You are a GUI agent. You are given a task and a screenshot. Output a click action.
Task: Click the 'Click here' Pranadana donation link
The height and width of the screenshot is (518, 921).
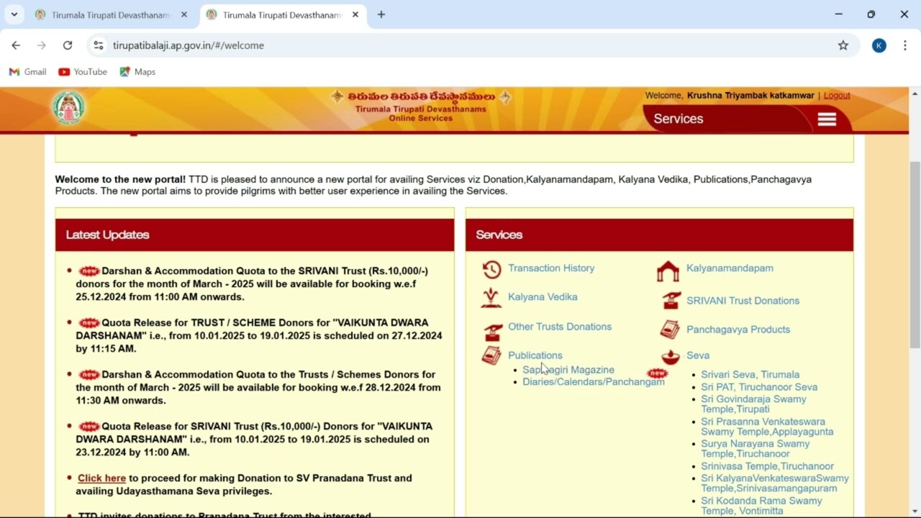[x=101, y=478]
